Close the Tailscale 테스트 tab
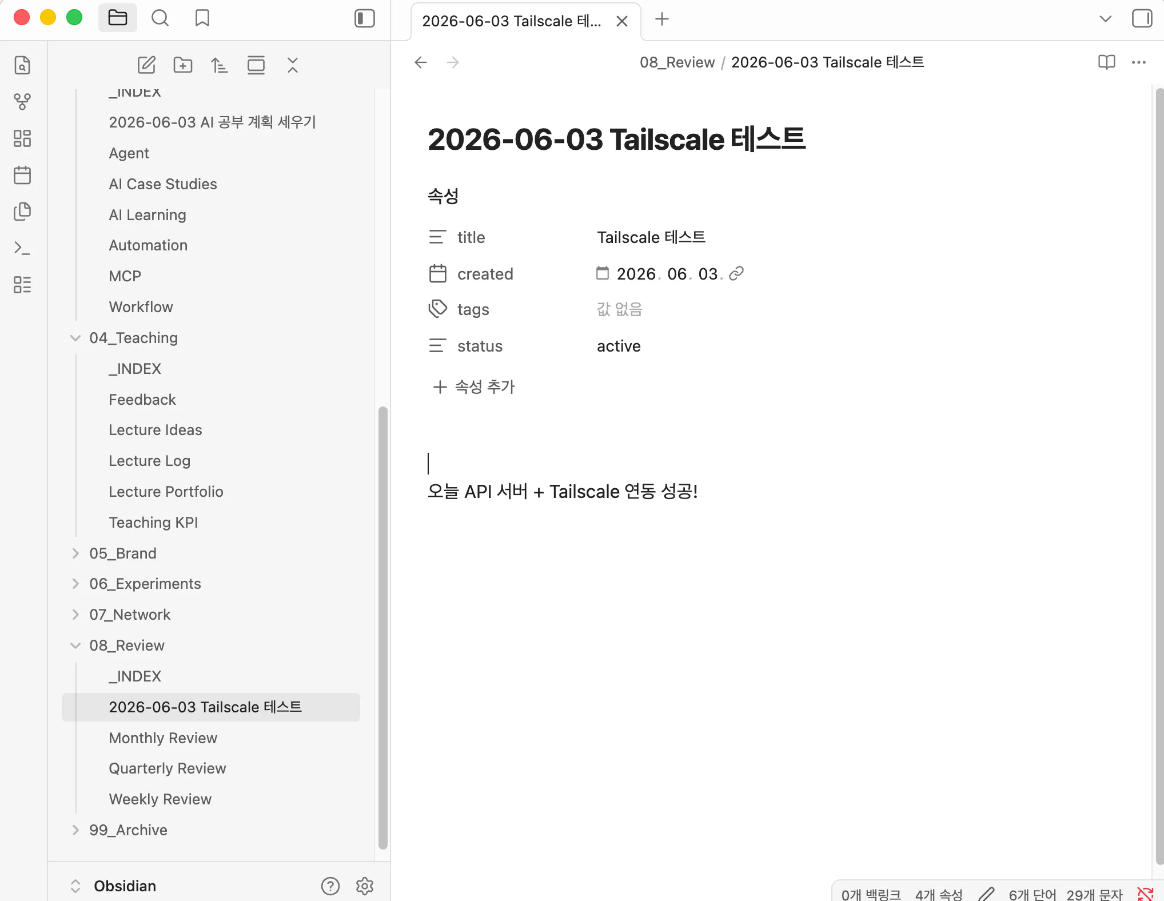Screen dimensions: 1164x901 point(622,21)
